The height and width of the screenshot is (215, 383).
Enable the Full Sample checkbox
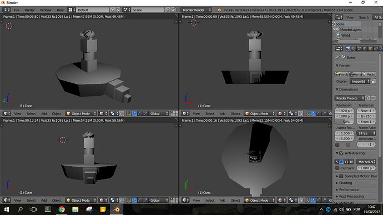(337, 168)
